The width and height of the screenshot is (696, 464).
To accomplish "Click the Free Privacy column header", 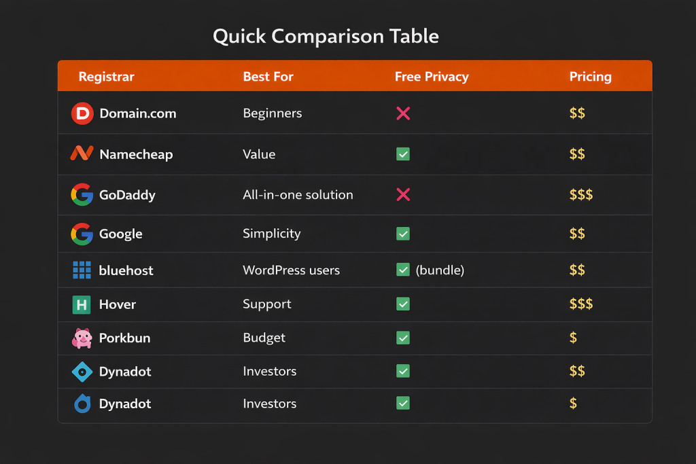I will click(x=432, y=77).
